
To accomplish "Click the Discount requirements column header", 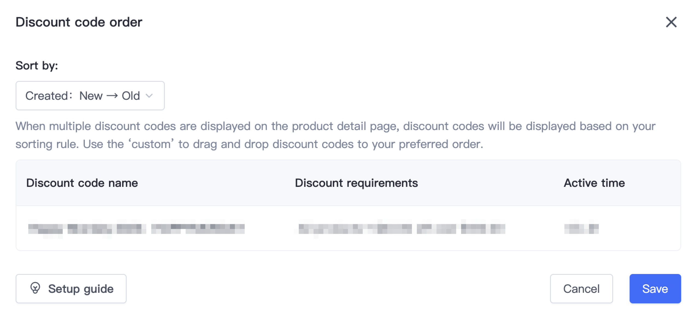I will (356, 183).
